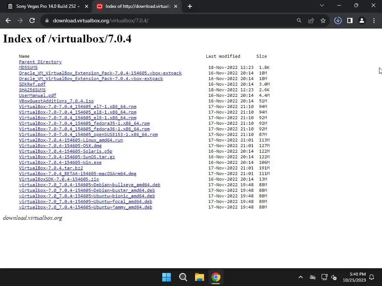Select the 106M size of Win.exe

click(264, 162)
